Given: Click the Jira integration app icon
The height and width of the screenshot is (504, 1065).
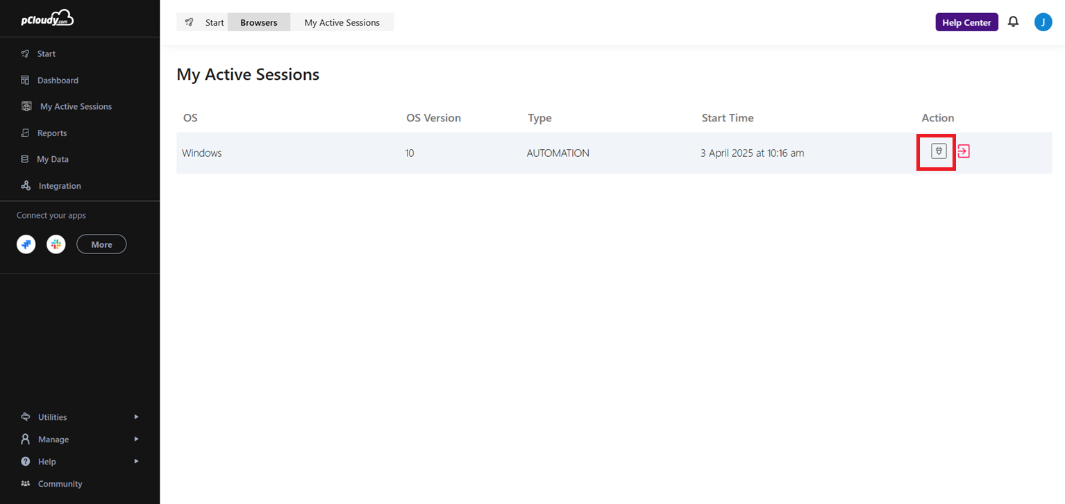Looking at the screenshot, I should coord(26,244).
